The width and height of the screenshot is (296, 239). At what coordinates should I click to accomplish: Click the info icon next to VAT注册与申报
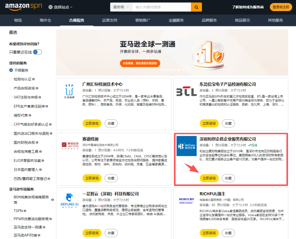[x=40, y=97]
